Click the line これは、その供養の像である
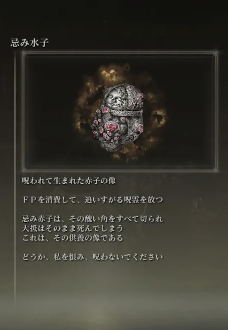The image size is (228, 330). (72, 238)
